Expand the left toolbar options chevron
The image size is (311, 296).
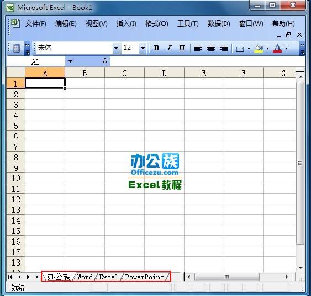point(28,48)
